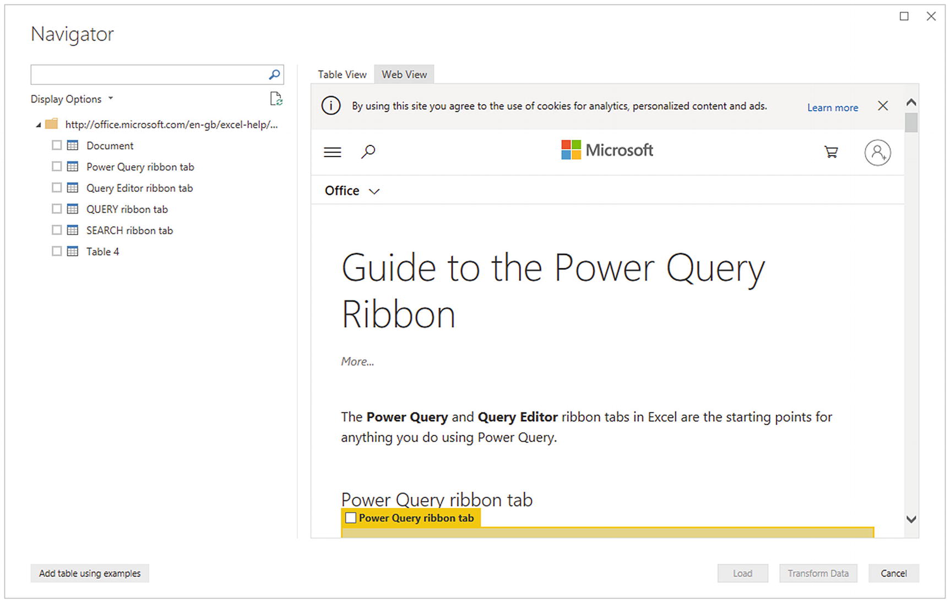This screenshot has width=950, height=603.
Task: Click the search magnifier in the Navigator search box
Action: pos(274,74)
